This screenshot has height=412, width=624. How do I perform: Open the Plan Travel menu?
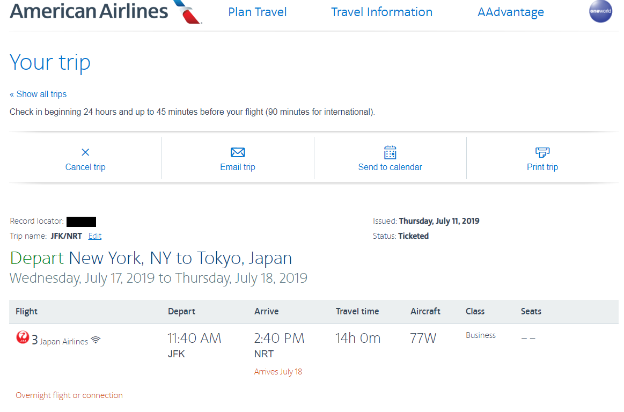click(x=258, y=12)
